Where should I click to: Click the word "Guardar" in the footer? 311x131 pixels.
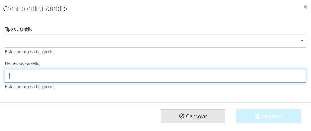(x=272, y=116)
